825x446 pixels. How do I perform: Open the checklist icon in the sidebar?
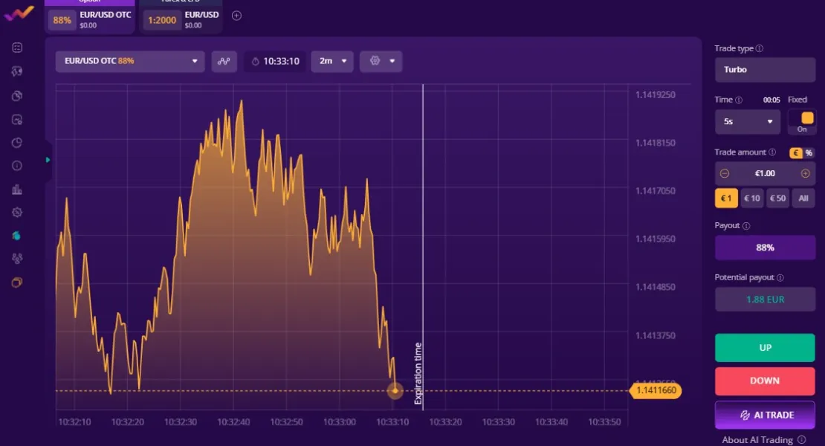pos(17,48)
